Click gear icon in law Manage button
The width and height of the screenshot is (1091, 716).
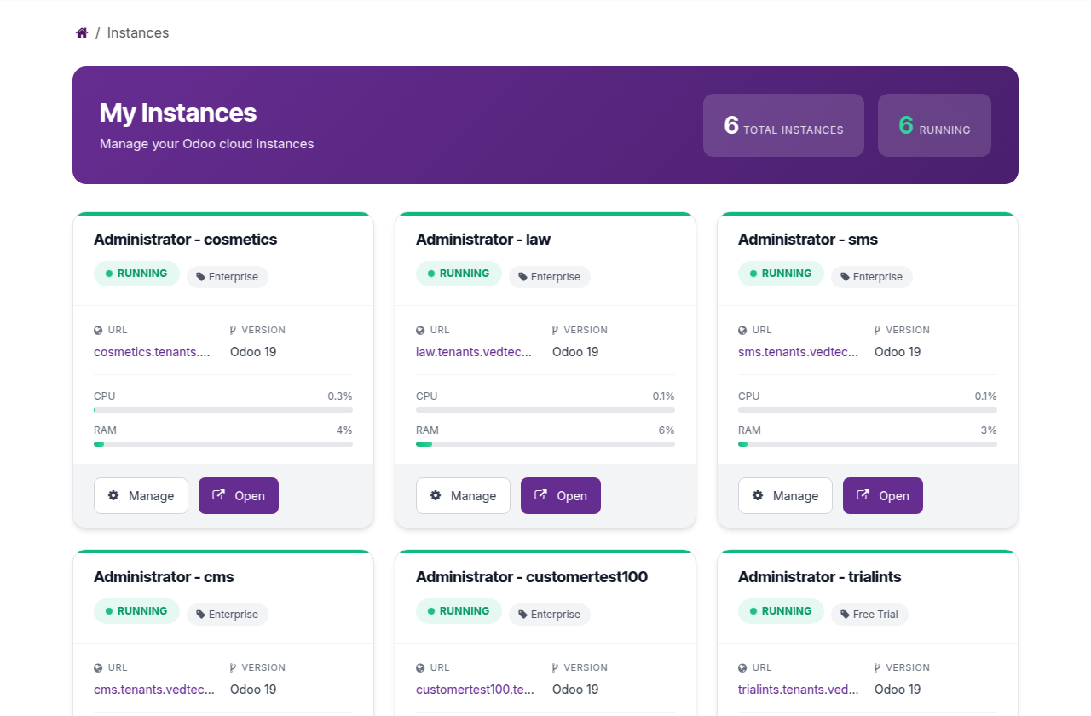(x=436, y=495)
